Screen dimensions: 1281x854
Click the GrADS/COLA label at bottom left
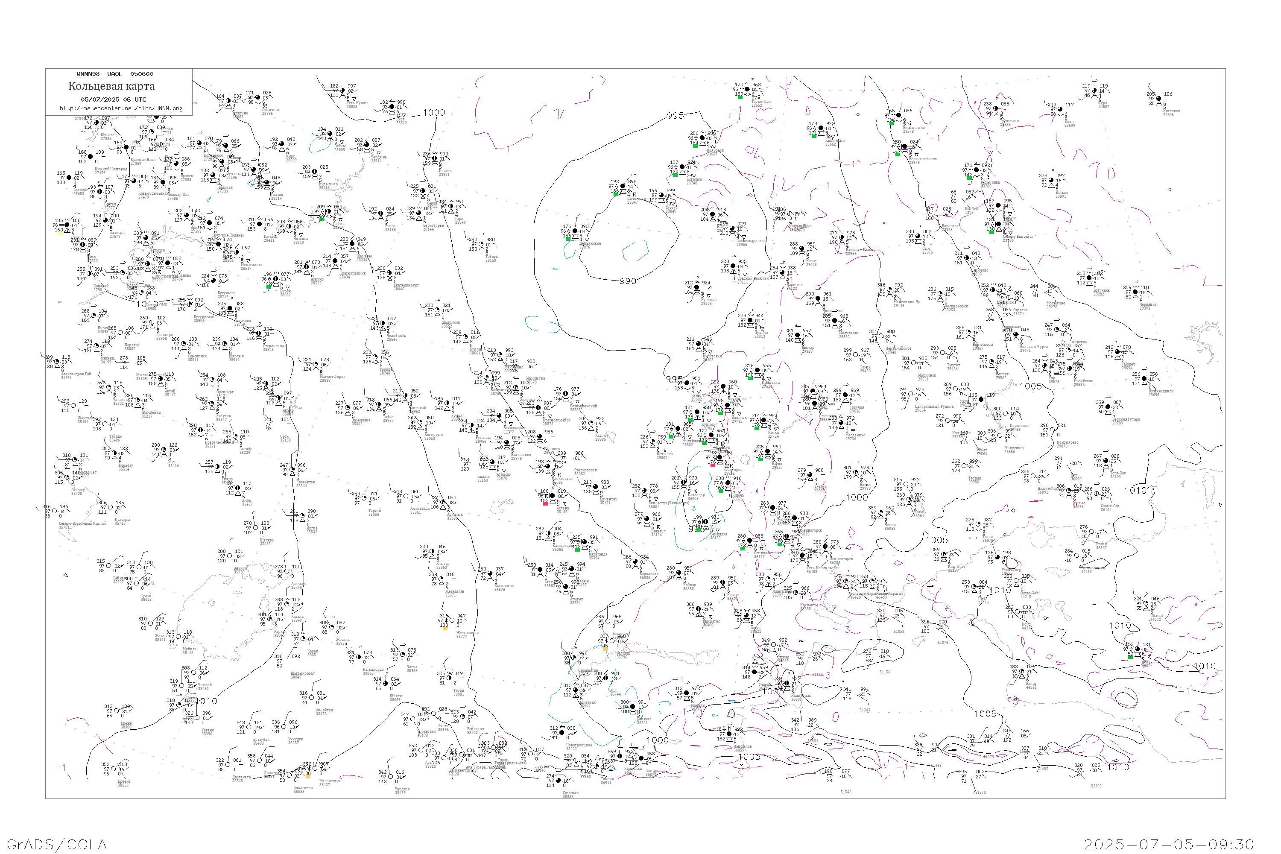[x=57, y=844]
